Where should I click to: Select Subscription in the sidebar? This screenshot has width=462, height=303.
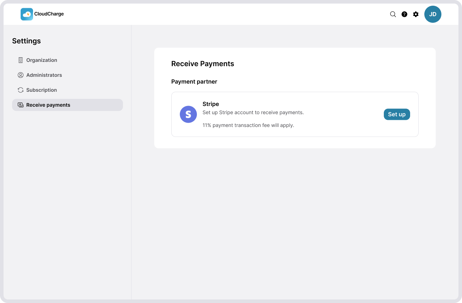(x=68, y=90)
